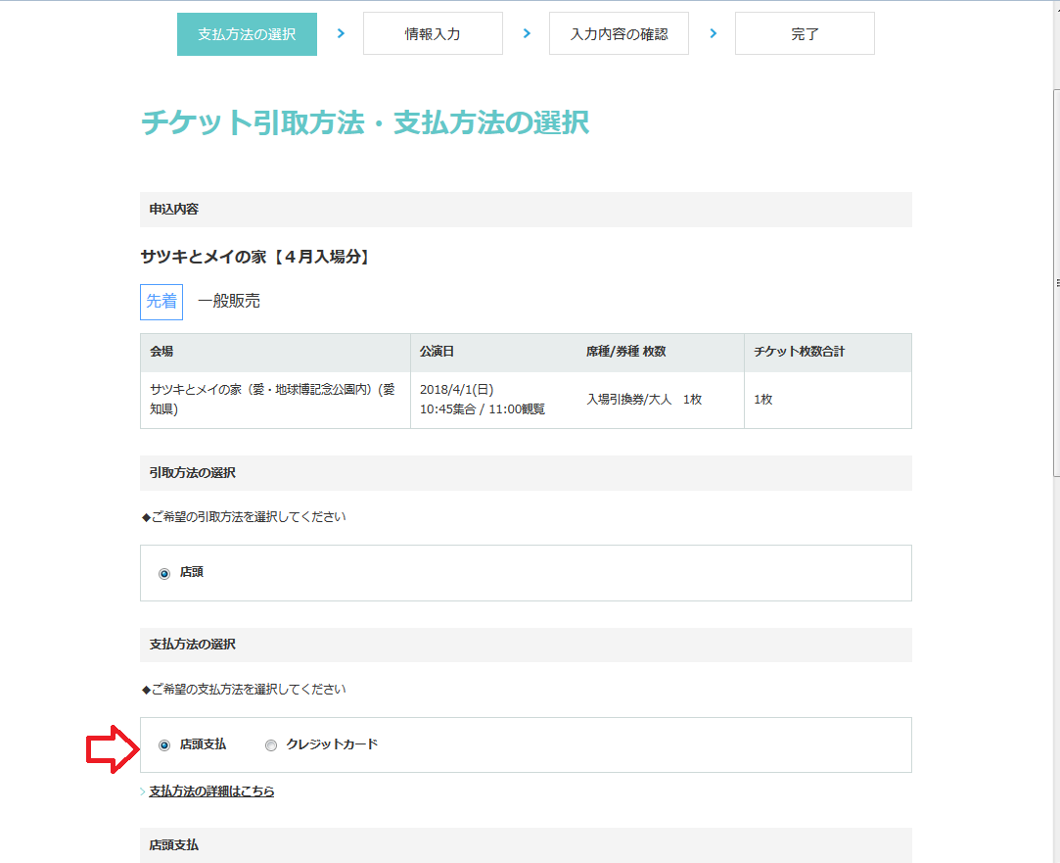This screenshot has height=863, width=1060.
Task: Click the instruction ◆ご希望の支払方法を選択してください
Action: [244, 690]
